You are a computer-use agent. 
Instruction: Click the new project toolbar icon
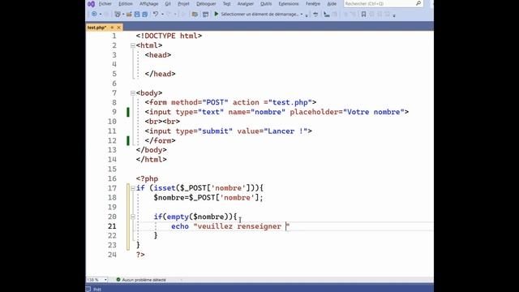tap(118, 15)
